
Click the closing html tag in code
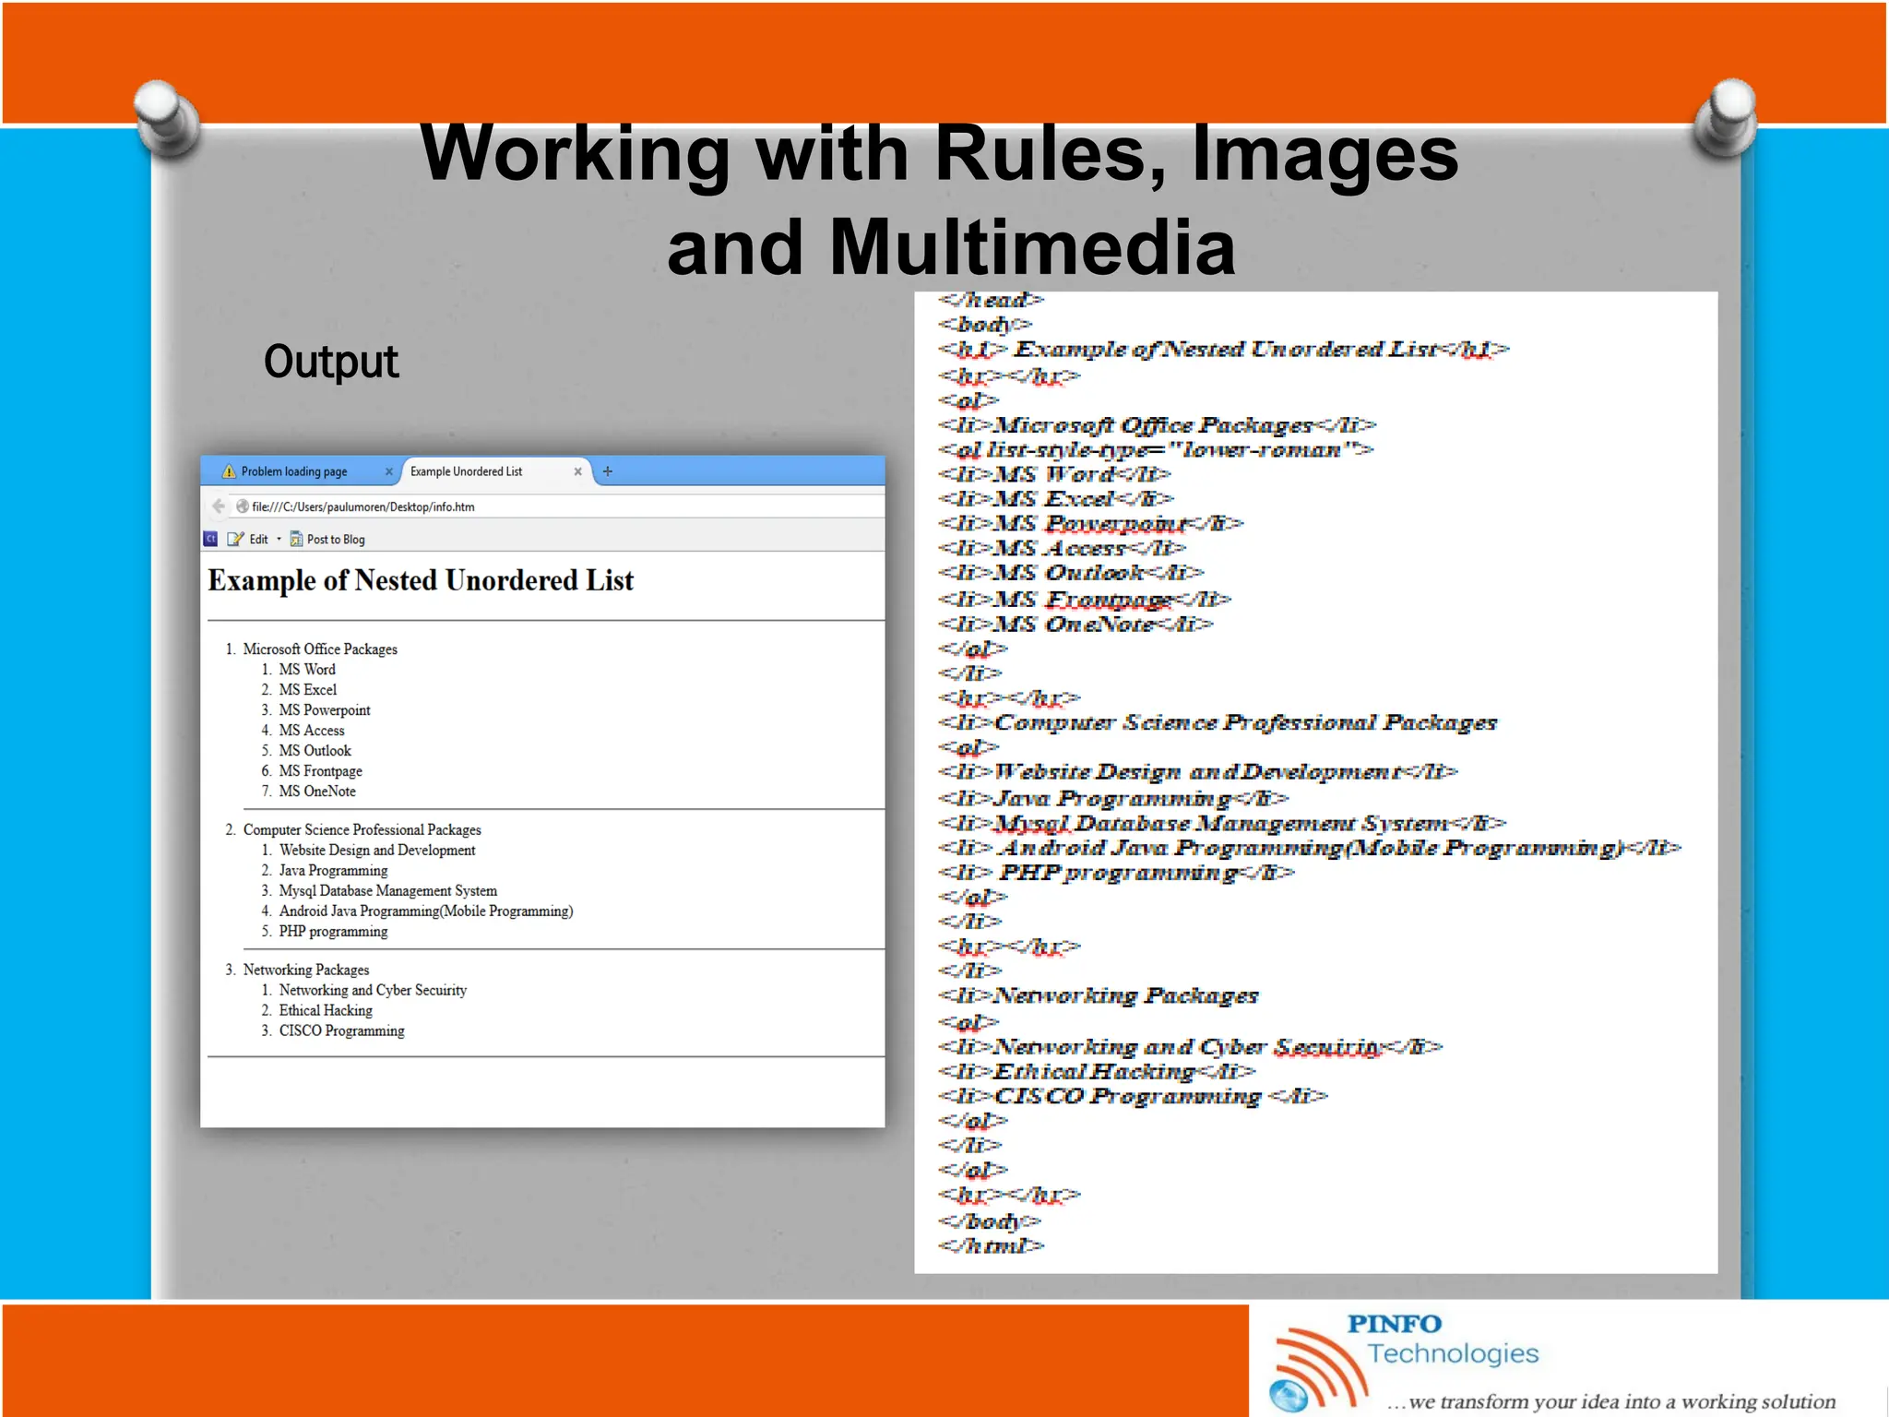[x=992, y=1245]
